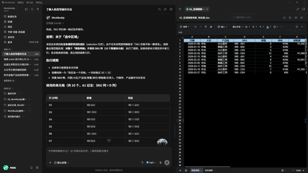The height and width of the screenshot is (173, 308).
Task: Expand the 临时文件 folder
Action: (x=19, y=93)
